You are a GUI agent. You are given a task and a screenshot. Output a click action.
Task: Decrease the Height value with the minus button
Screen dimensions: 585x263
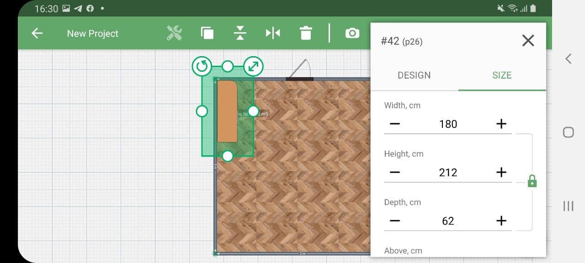(395, 172)
